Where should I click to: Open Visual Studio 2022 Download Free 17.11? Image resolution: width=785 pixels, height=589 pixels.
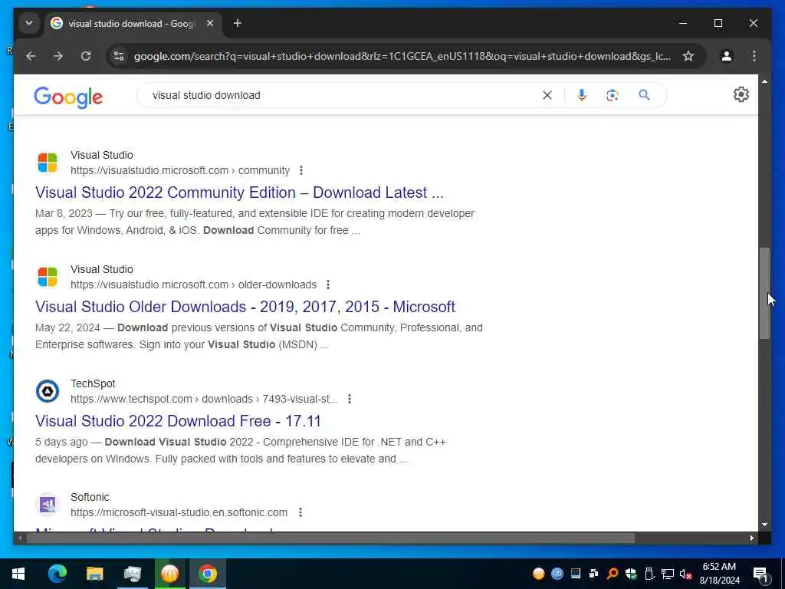click(178, 421)
